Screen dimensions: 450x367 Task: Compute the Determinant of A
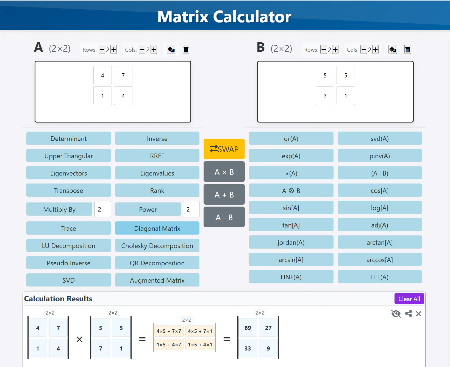(x=69, y=138)
